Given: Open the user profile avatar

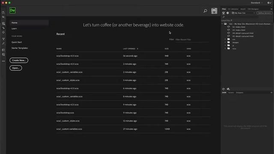Looking at the screenshot, I should pos(214,11).
